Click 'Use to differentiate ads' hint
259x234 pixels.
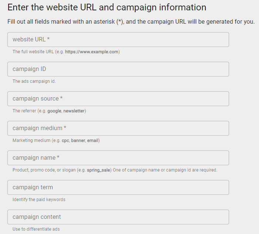tap(36, 229)
